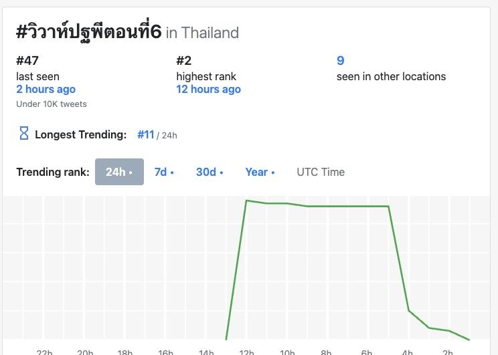
Task: Click 'seen in other locations' text
Action: coord(391,76)
